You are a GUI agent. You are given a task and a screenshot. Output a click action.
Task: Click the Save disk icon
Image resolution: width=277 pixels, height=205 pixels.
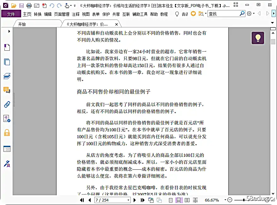click(x=21, y=6)
